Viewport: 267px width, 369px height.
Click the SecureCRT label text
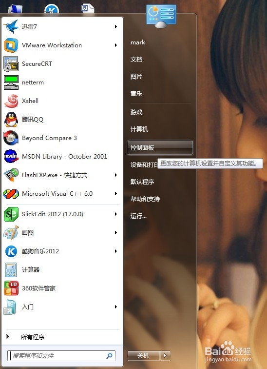coord(37,64)
